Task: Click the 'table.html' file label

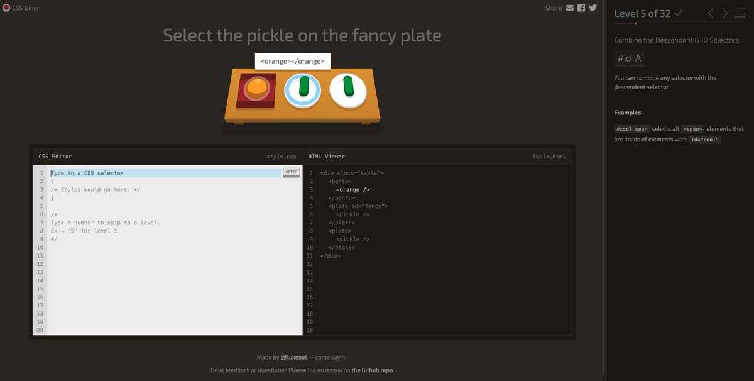Action: 549,156
